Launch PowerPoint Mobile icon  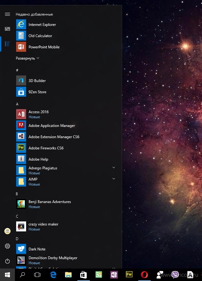coord(21,47)
